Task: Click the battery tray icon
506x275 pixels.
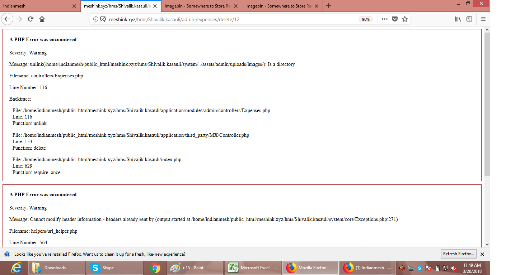Action: [x=437, y=268]
